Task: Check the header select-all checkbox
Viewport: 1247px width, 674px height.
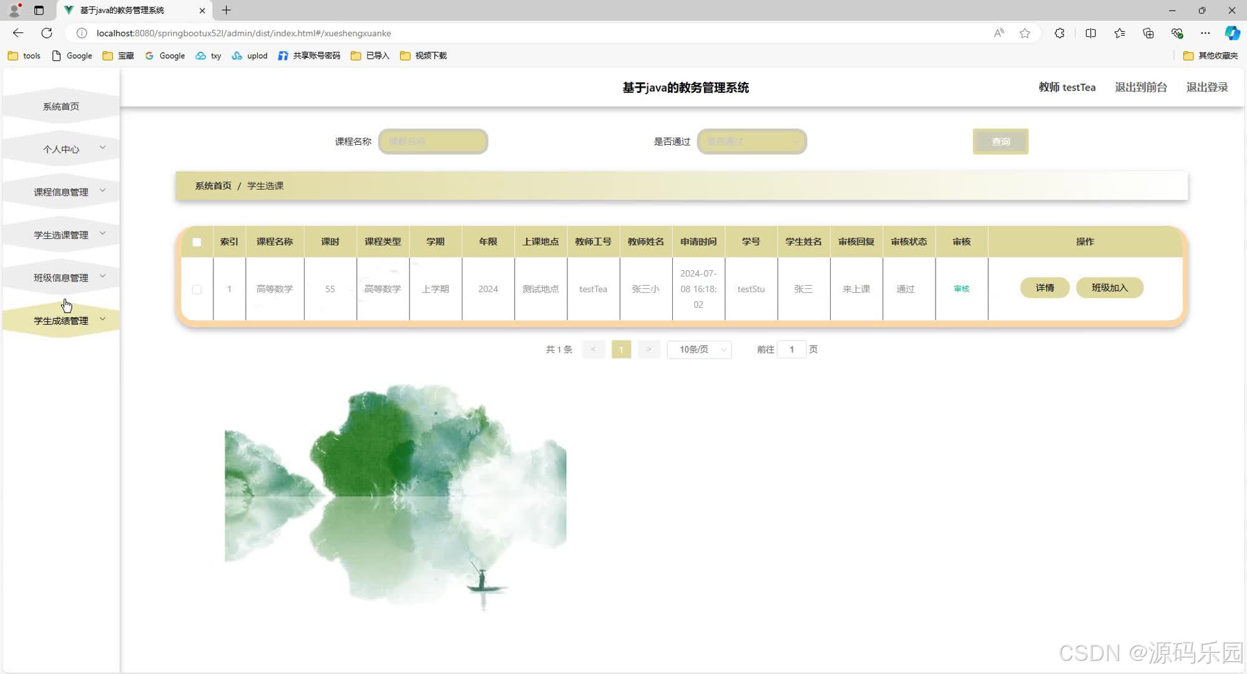Action: click(197, 242)
